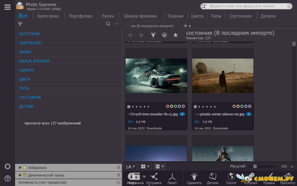Switch to the Состояния tab
The image size is (297, 186).
[241, 16]
